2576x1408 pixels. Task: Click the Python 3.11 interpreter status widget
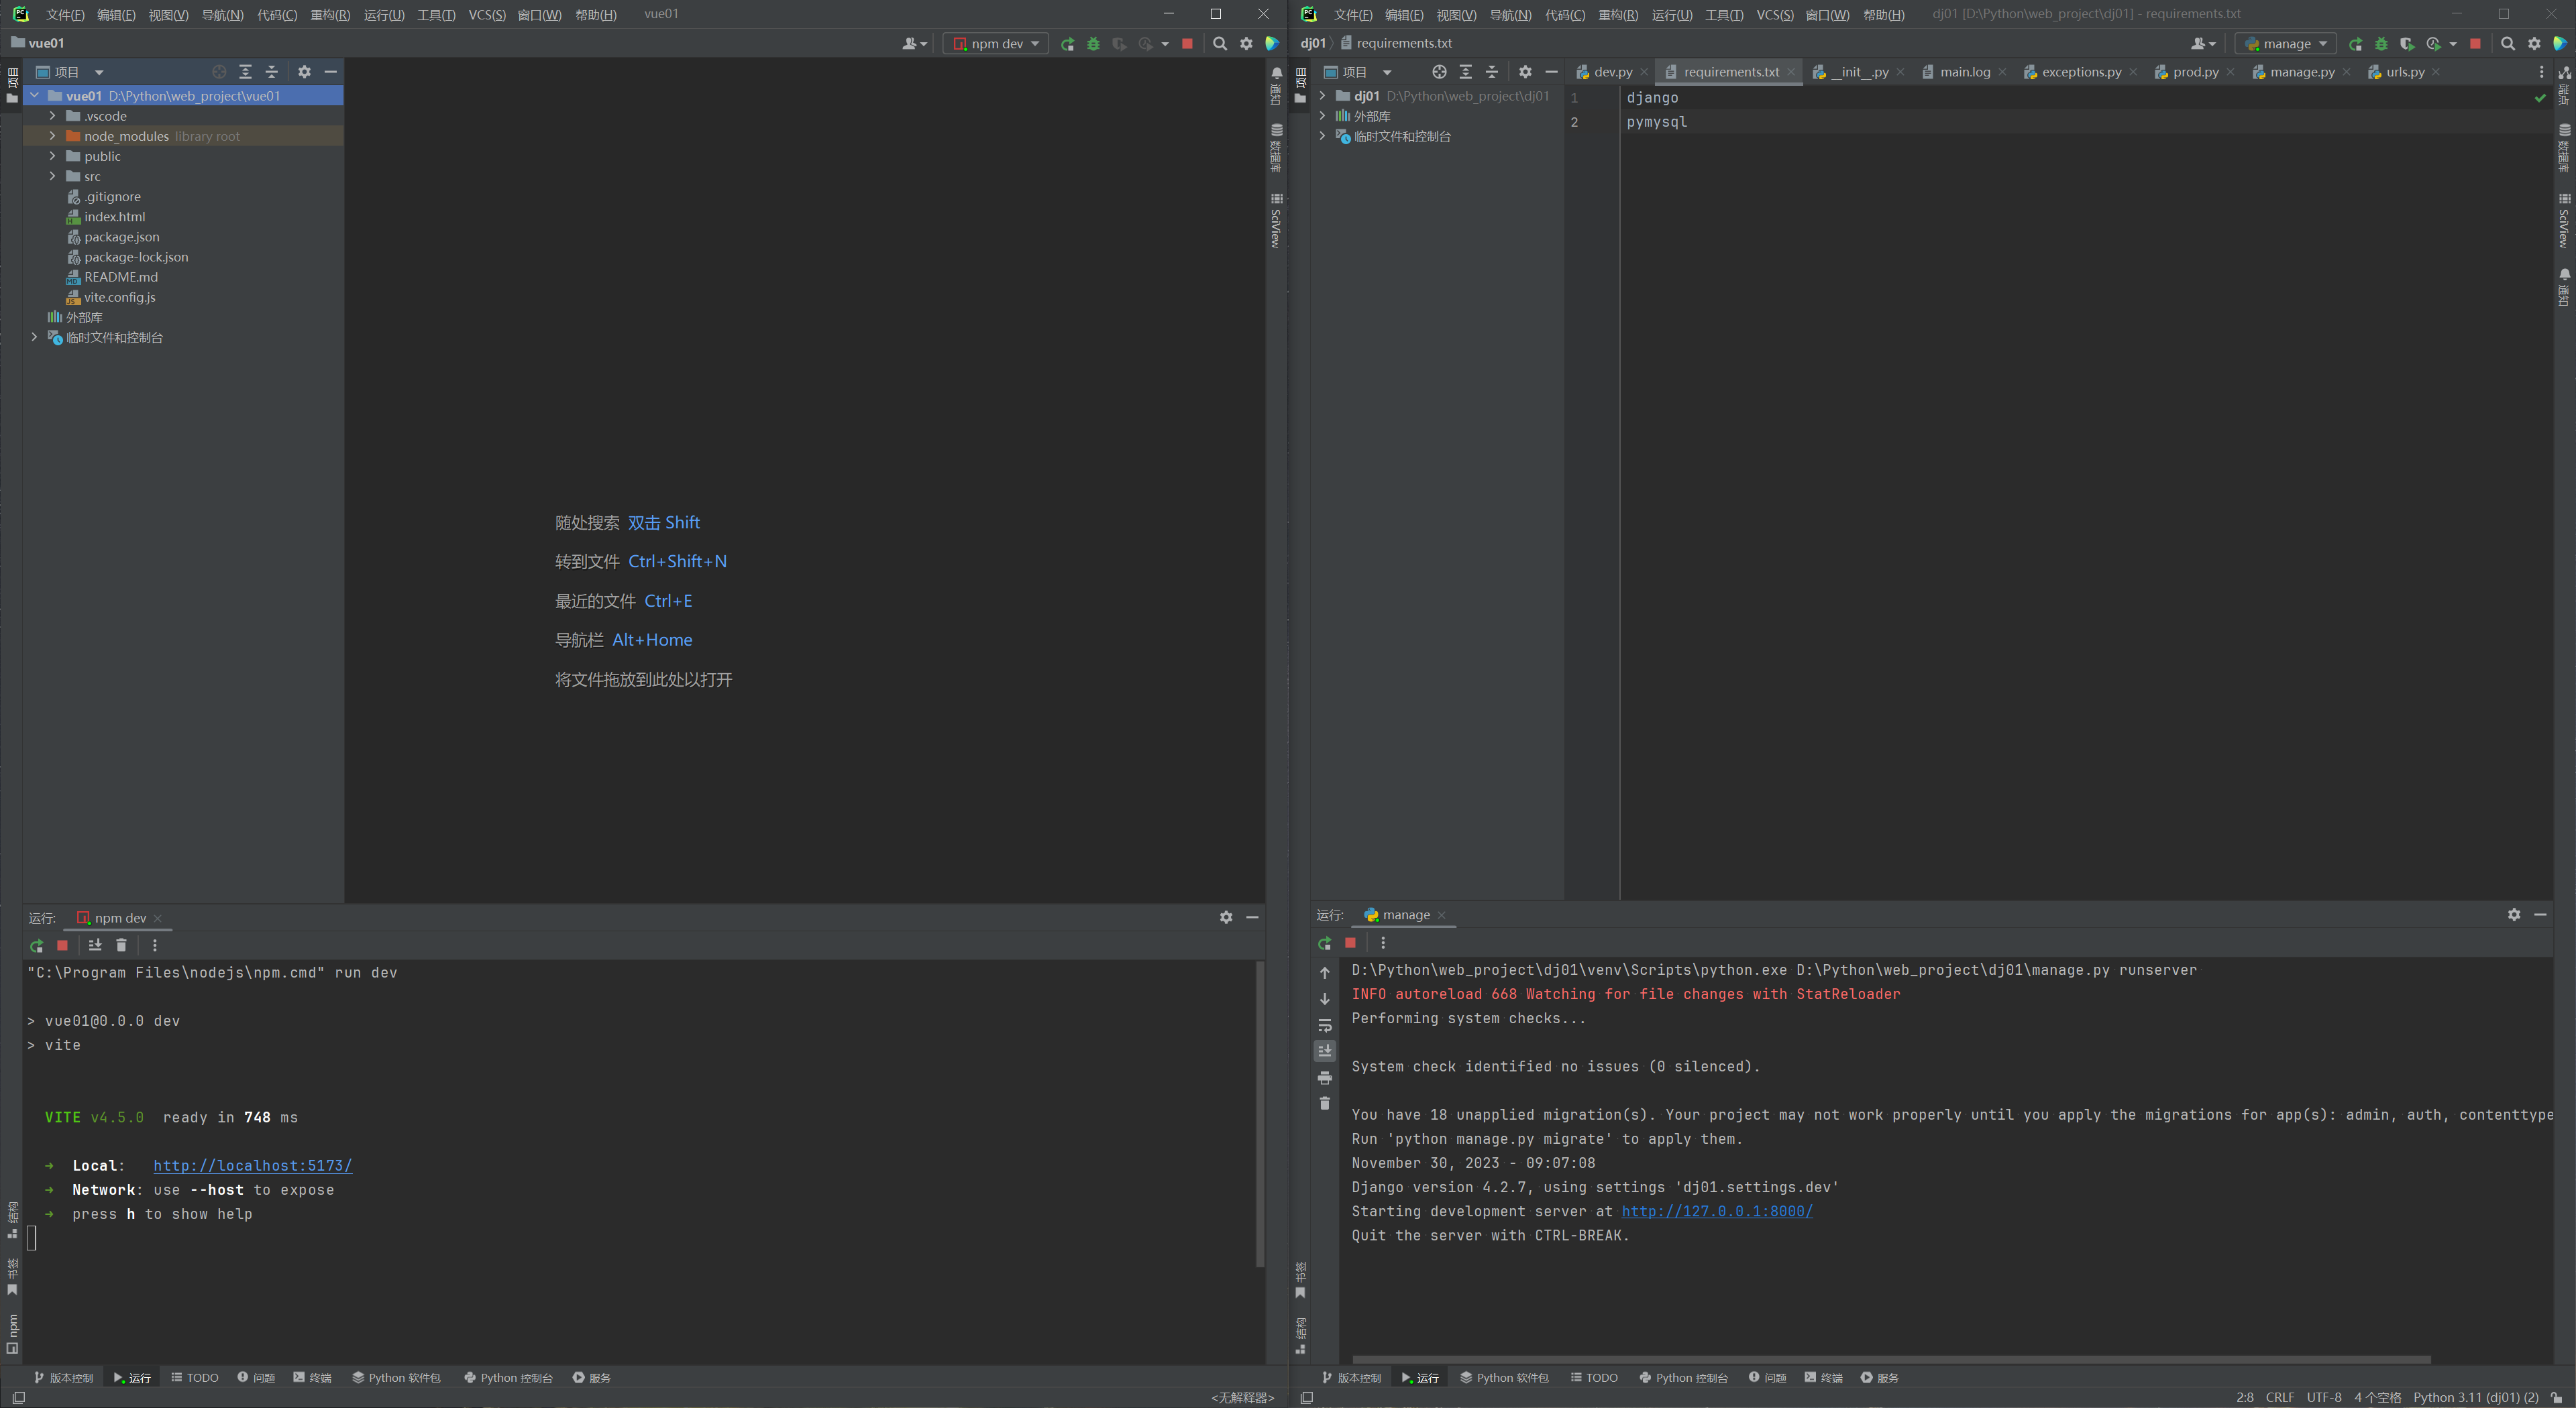[x=2475, y=1397]
